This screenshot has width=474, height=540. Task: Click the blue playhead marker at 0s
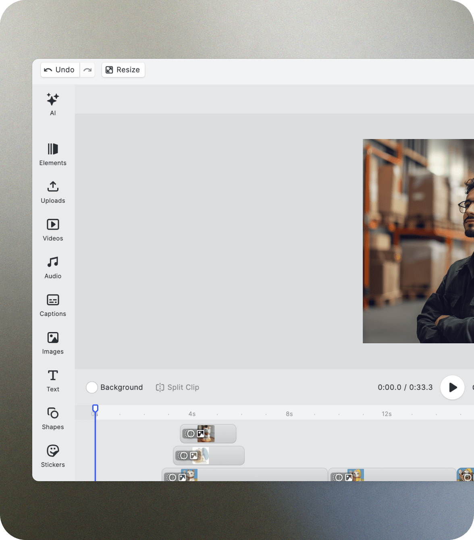pyautogui.click(x=95, y=408)
